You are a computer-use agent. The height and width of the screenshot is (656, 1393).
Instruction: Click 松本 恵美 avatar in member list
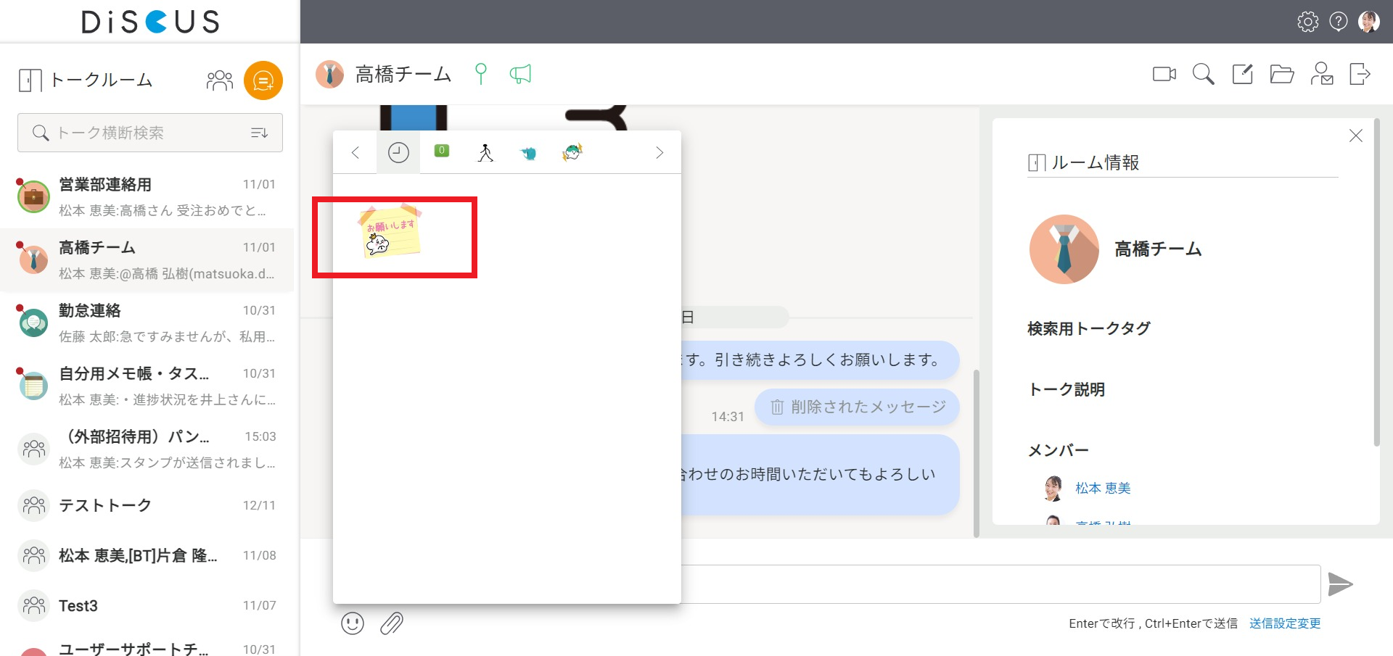coord(1053,489)
